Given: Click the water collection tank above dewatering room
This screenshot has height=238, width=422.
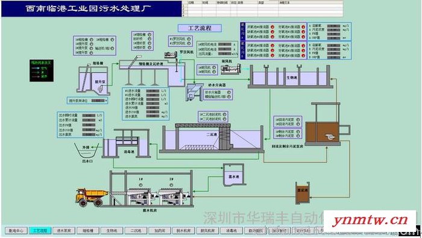Looking at the screenshot, I should pos(234,175).
